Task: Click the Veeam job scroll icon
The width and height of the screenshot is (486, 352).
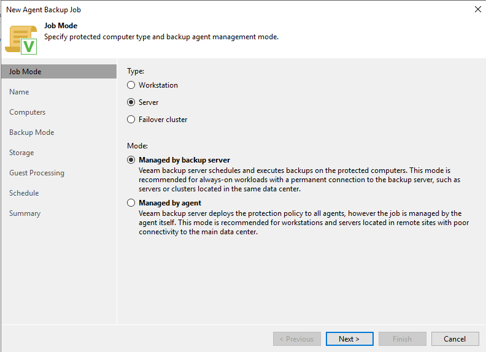Action: tap(21, 39)
